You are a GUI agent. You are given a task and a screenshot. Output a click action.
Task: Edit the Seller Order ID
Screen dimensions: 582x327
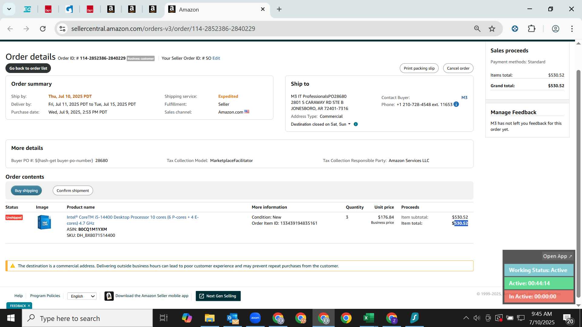[x=216, y=58]
